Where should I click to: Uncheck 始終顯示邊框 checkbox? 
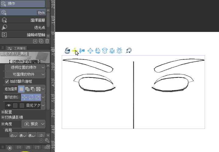click(7, 81)
